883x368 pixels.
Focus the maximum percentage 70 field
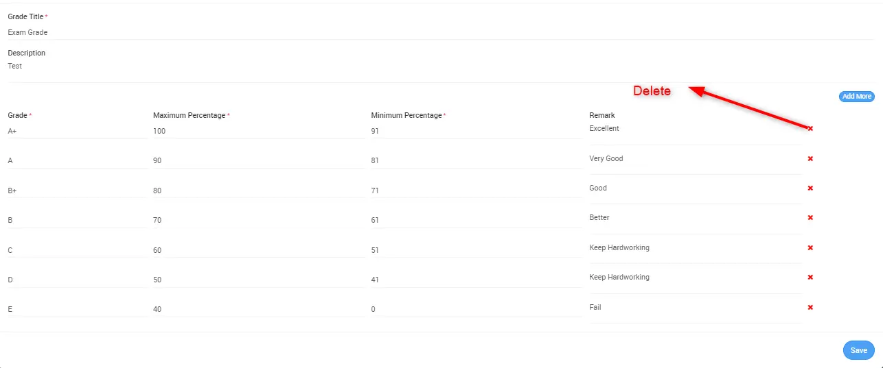(258, 220)
